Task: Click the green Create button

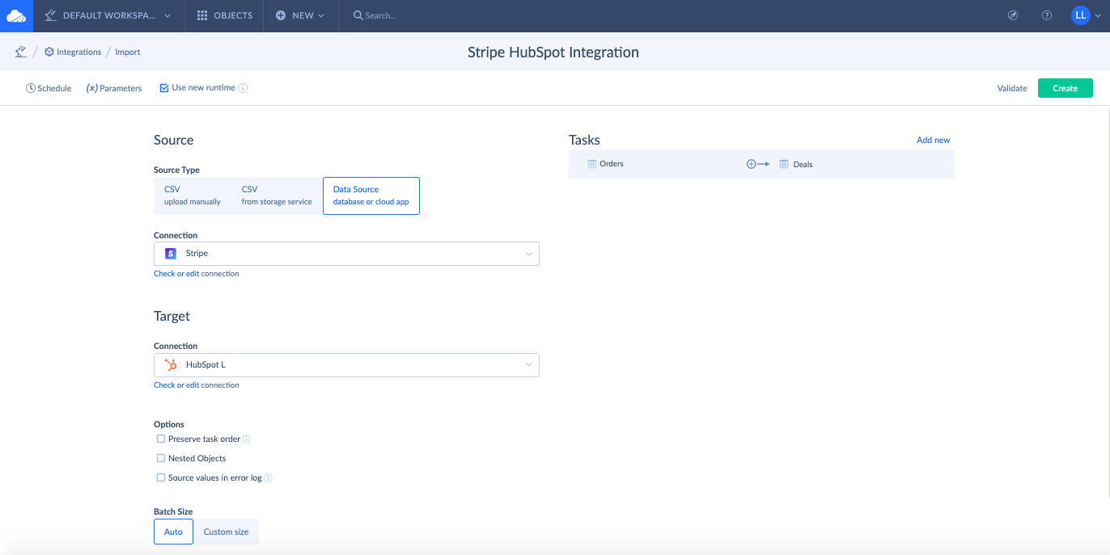Action: pyautogui.click(x=1065, y=87)
